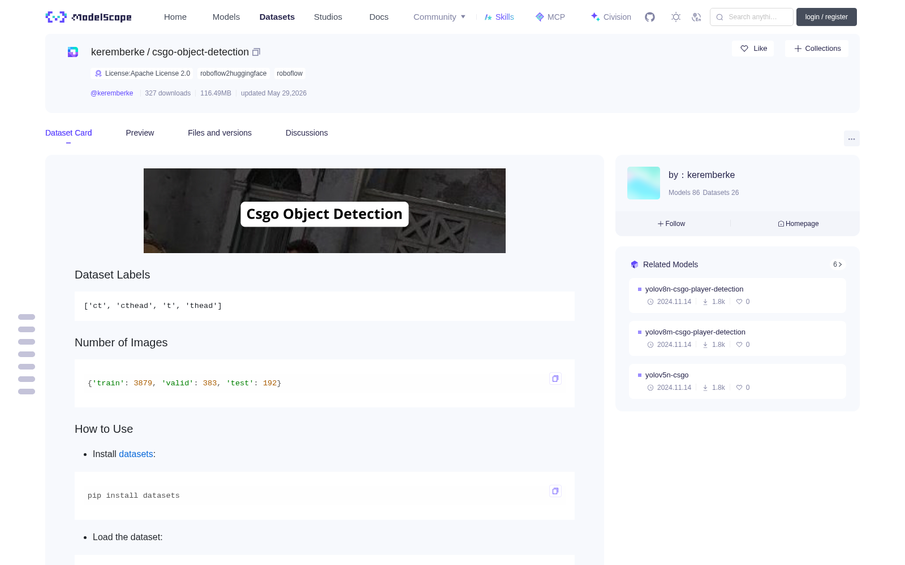Viewport: 905px width, 565px height.
Task: Open the Studios menu item
Action: [328, 17]
